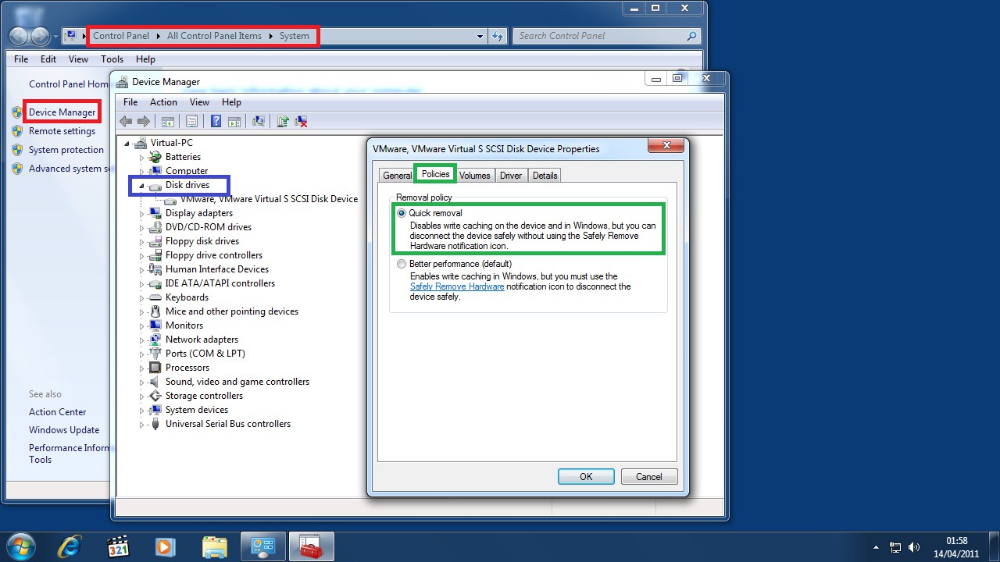This screenshot has height=562, width=1000.
Task: Click the Keyboards category icon
Action: [x=155, y=297]
